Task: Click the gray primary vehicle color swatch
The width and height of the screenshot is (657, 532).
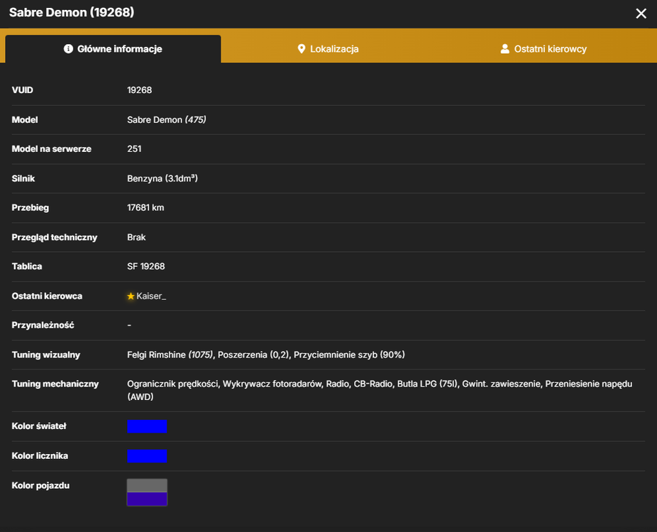Action: click(147, 485)
